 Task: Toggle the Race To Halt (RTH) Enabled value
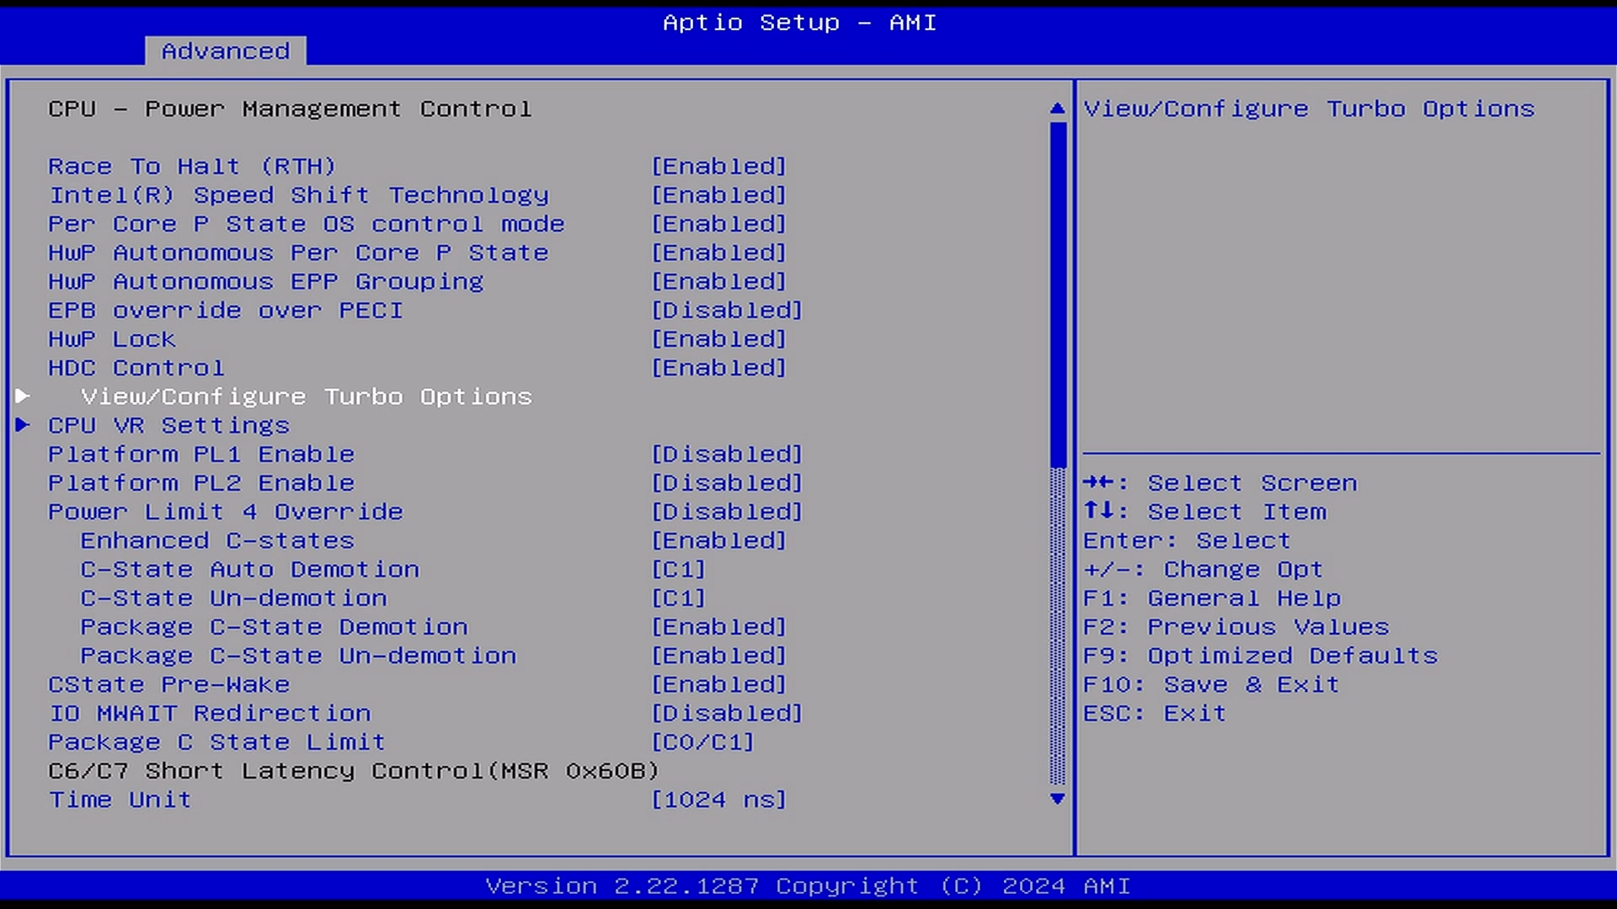coord(718,167)
